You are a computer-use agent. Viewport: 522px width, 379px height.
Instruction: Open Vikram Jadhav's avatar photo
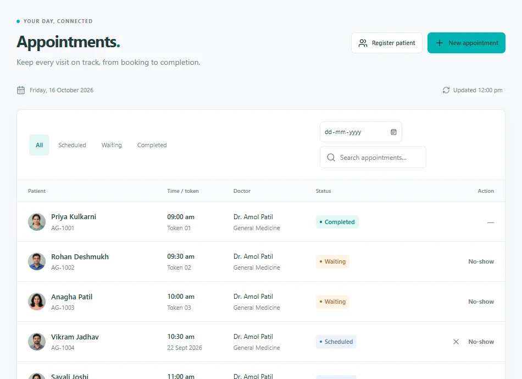pyautogui.click(x=37, y=342)
